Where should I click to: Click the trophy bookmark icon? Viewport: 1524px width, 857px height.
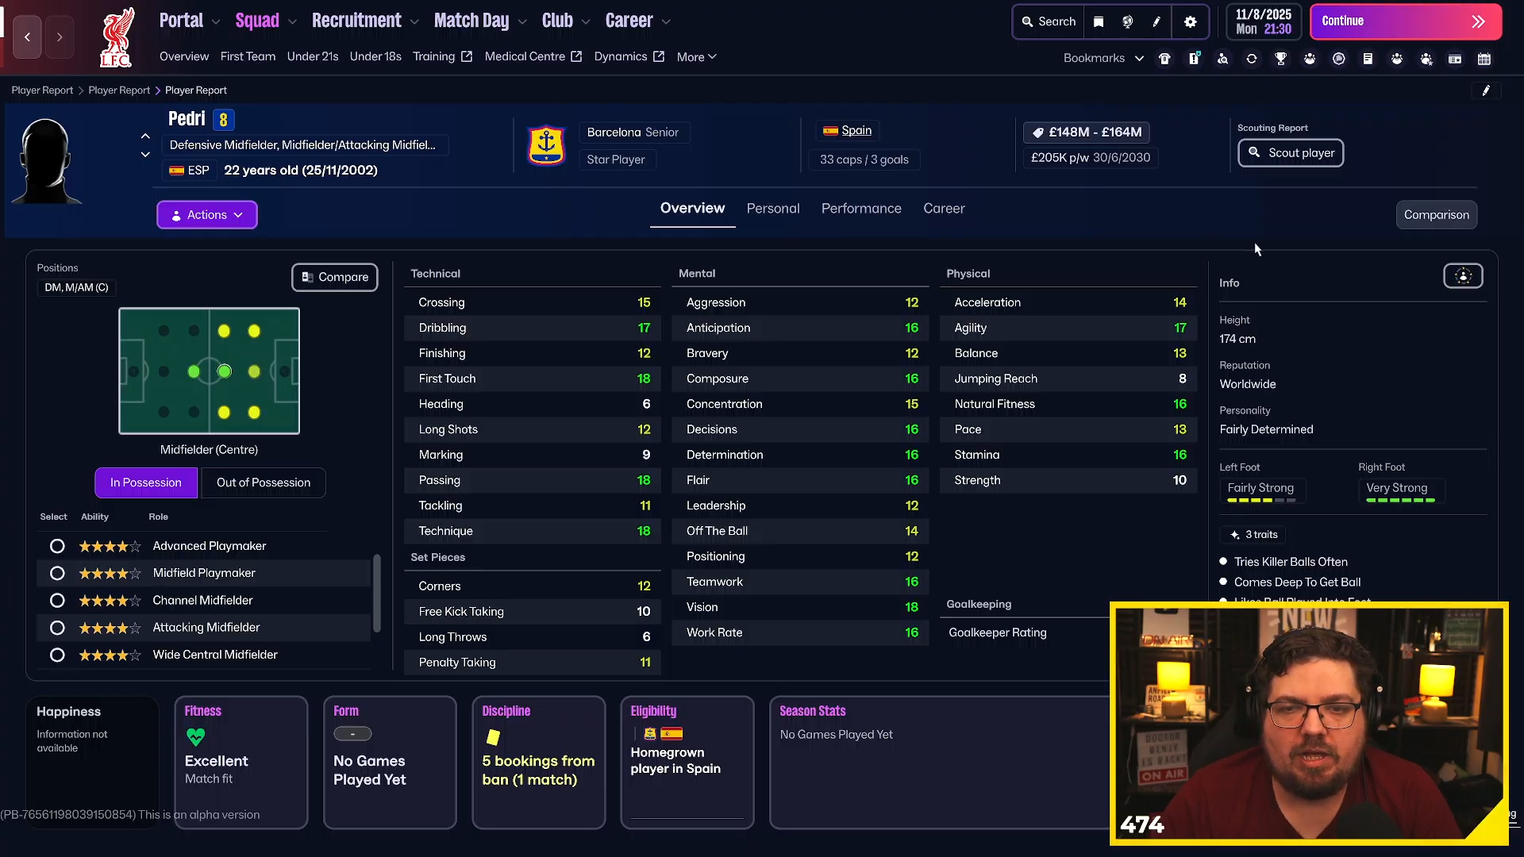tap(1280, 58)
